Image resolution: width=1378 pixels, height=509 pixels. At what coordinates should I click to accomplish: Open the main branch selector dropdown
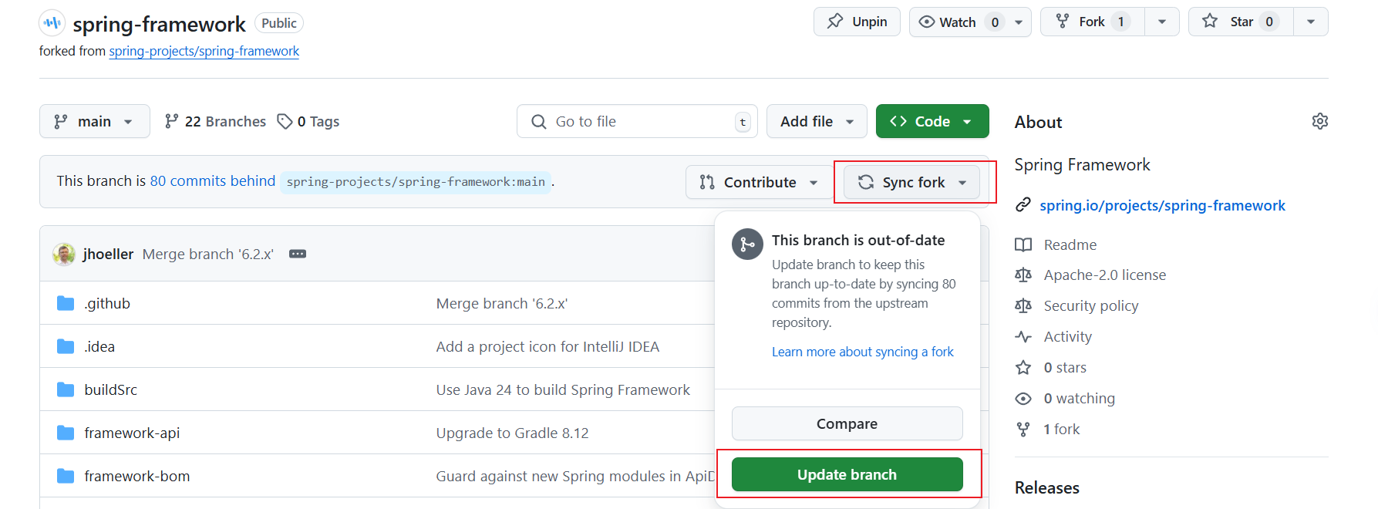tap(94, 121)
